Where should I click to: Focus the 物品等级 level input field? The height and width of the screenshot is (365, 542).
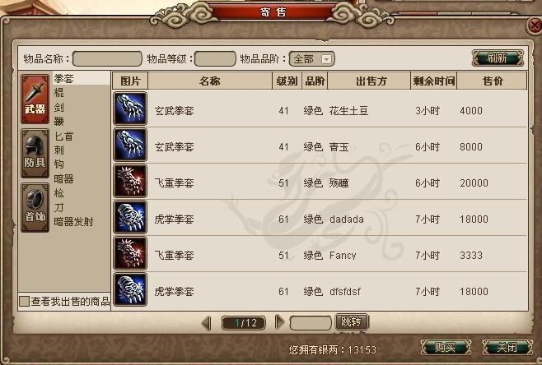pos(215,58)
